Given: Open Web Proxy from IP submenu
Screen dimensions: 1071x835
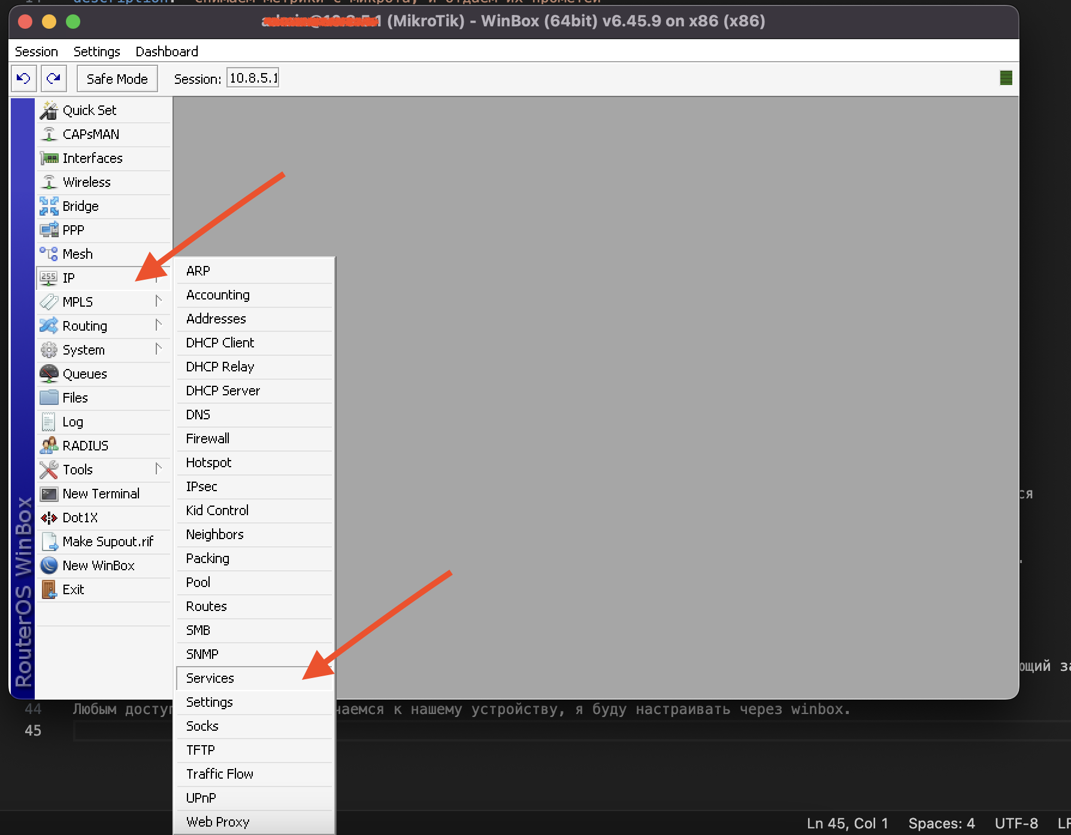Looking at the screenshot, I should click(x=255, y=822).
